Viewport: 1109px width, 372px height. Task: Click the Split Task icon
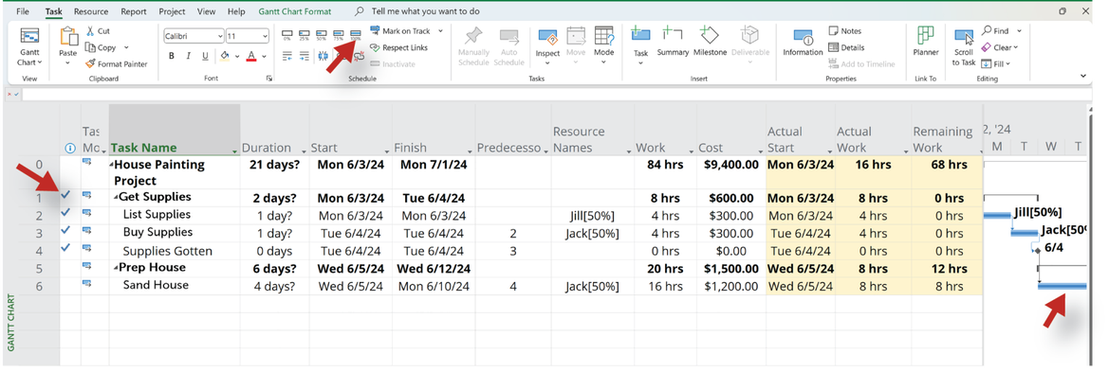(323, 57)
